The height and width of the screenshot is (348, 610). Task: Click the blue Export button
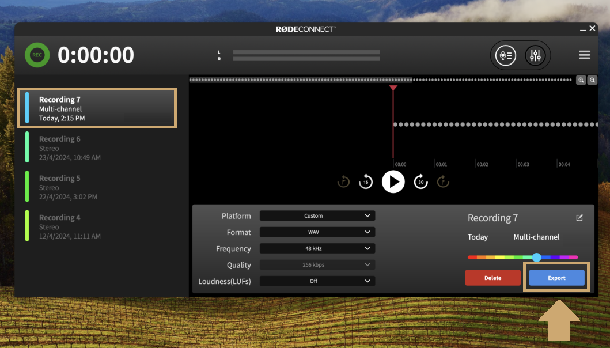point(556,278)
